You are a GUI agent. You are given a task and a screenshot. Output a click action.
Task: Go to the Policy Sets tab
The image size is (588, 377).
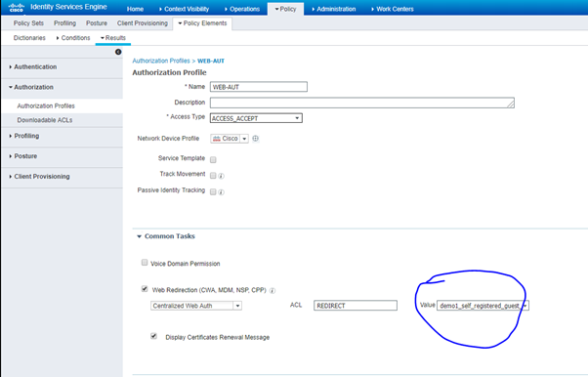tap(28, 23)
